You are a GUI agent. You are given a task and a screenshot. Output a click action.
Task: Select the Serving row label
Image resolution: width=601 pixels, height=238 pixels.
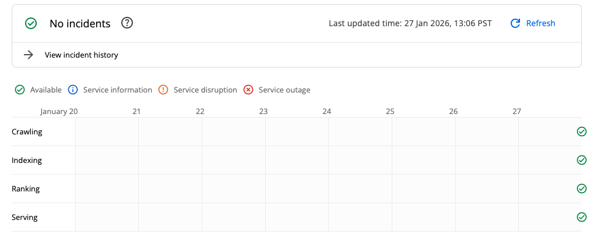pos(24,217)
